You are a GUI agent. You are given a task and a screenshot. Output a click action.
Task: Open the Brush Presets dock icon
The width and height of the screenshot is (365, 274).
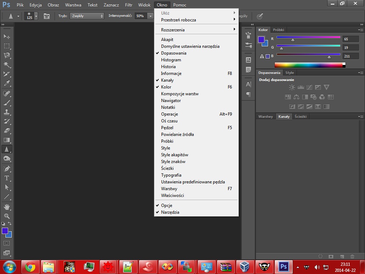pyautogui.click(x=248, y=45)
